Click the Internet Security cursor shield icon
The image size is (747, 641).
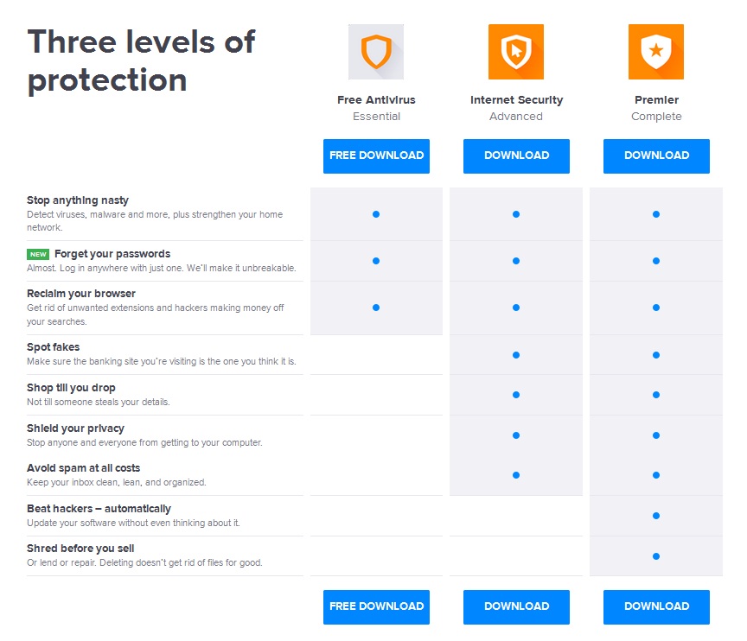pyautogui.click(x=516, y=52)
